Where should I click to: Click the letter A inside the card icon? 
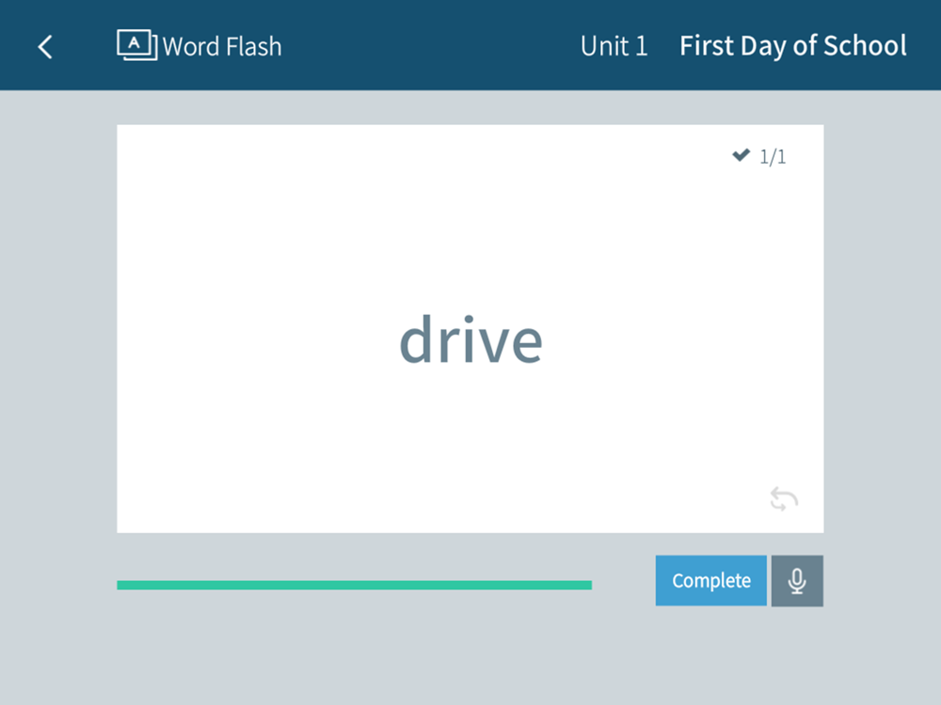click(x=135, y=43)
